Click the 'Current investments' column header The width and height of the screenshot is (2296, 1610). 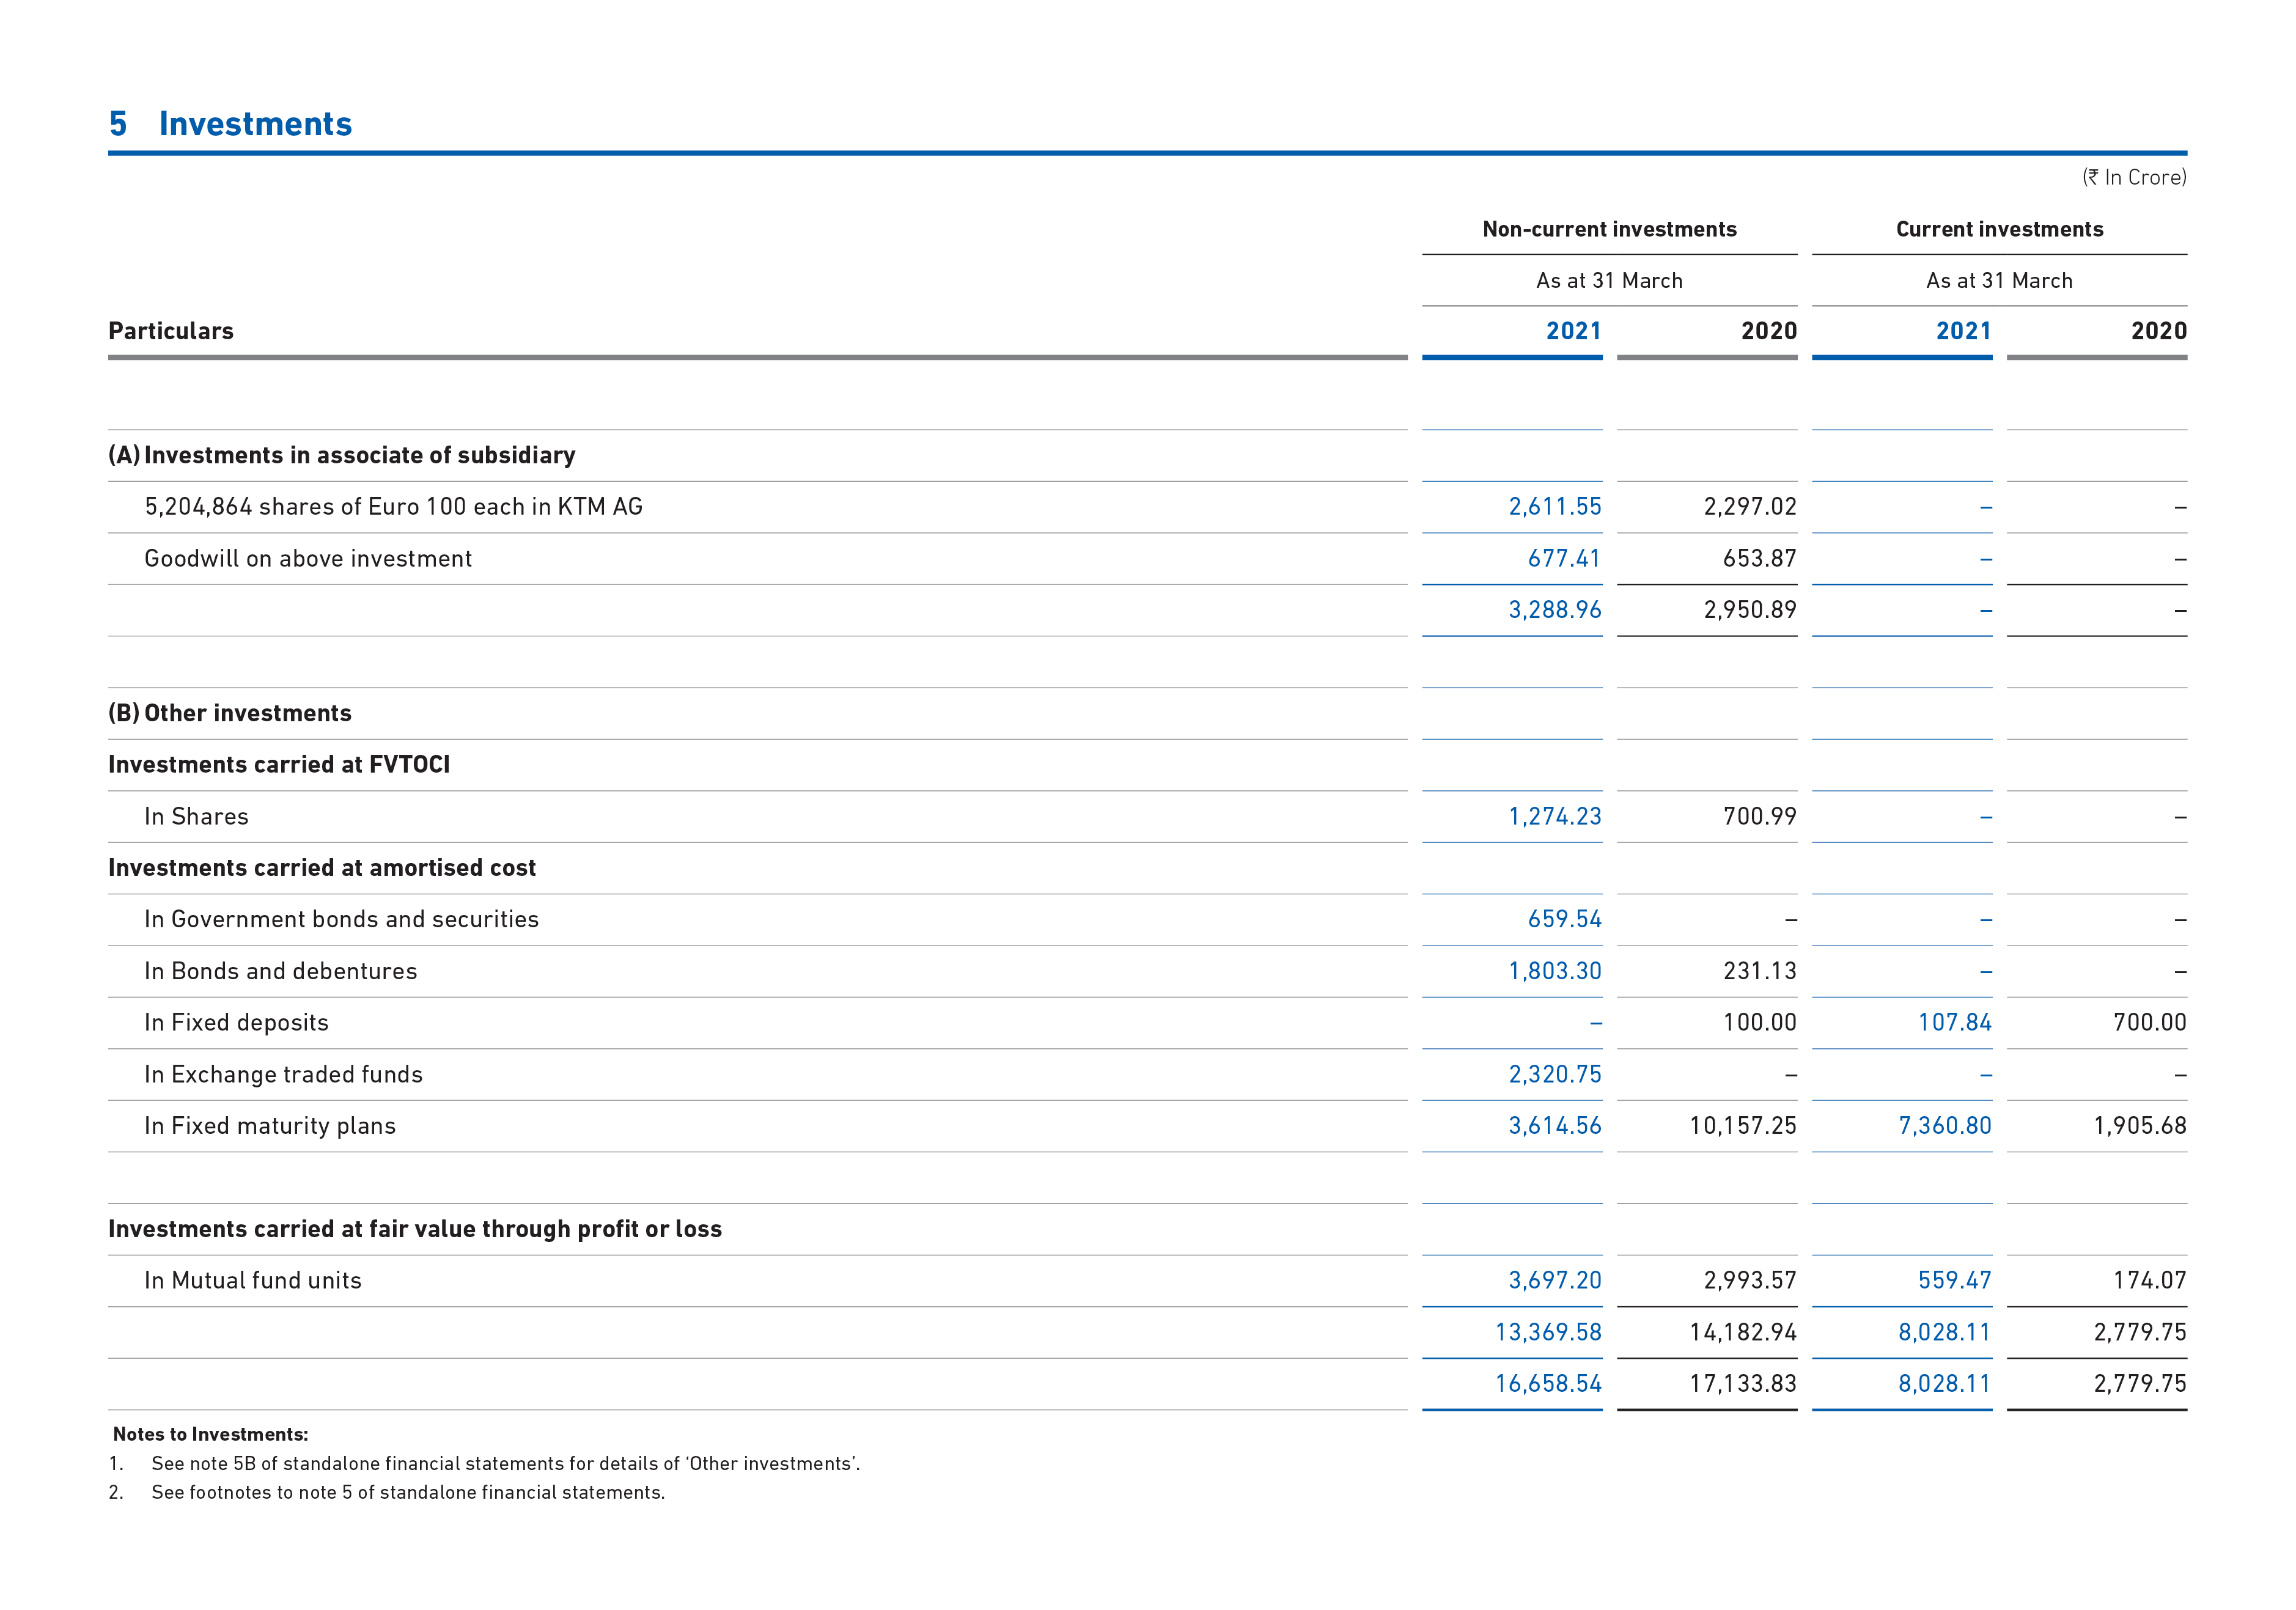(x=1999, y=229)
